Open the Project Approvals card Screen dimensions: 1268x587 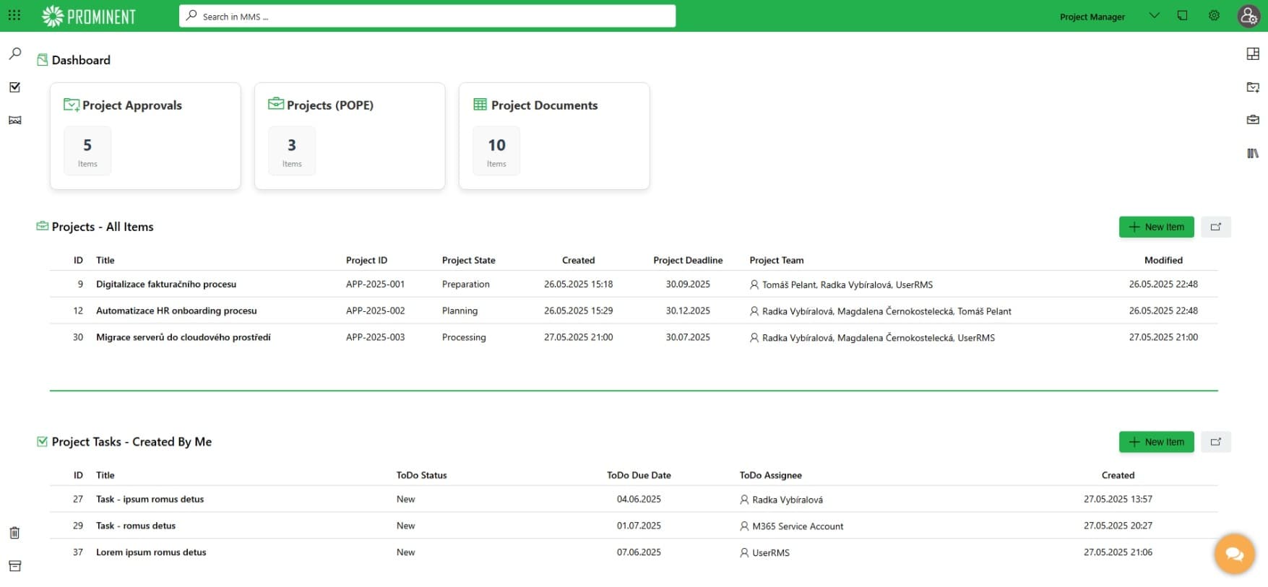tap(145, 136)
